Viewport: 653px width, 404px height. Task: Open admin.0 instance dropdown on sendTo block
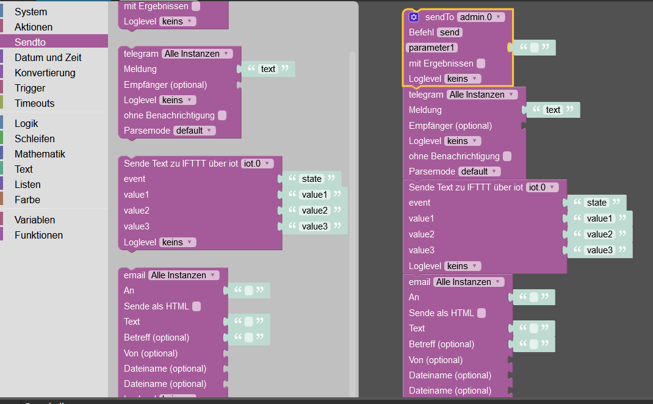click(x=481, y=17)
